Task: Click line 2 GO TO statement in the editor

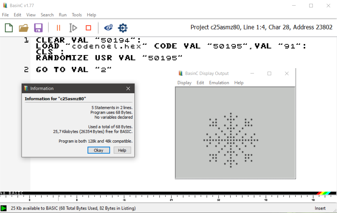Action: [x=74, y=70]
